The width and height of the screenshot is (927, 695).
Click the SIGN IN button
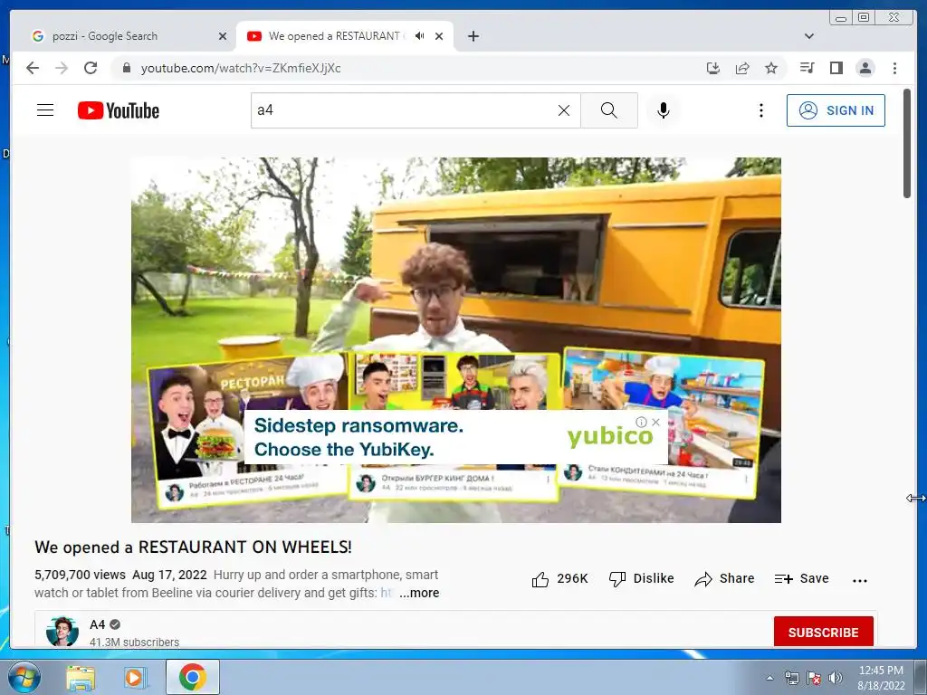(x=836, y=109)
